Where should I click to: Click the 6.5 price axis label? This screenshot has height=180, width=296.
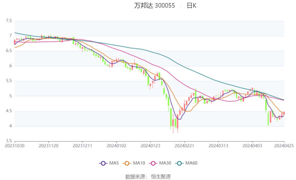click(x=9, y=51)
